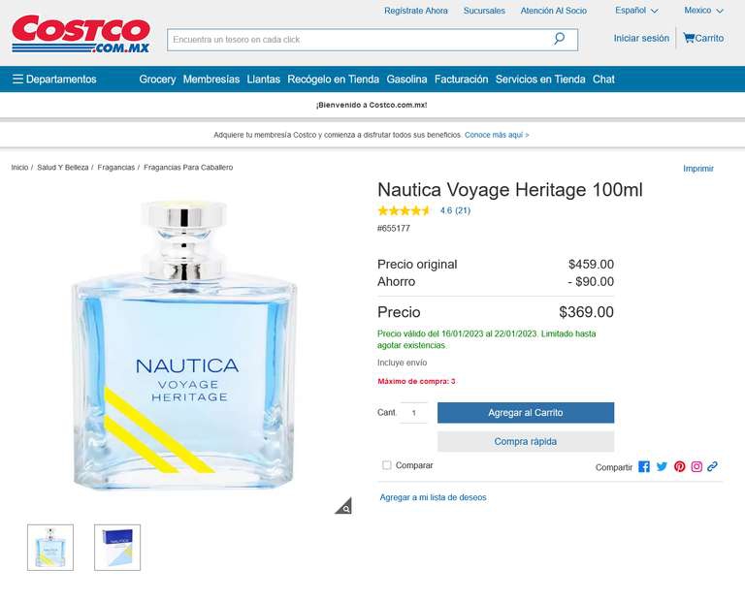Open the Facturación menu item
The height and width of the screenshot is (601, 745).
pos(461,79)
